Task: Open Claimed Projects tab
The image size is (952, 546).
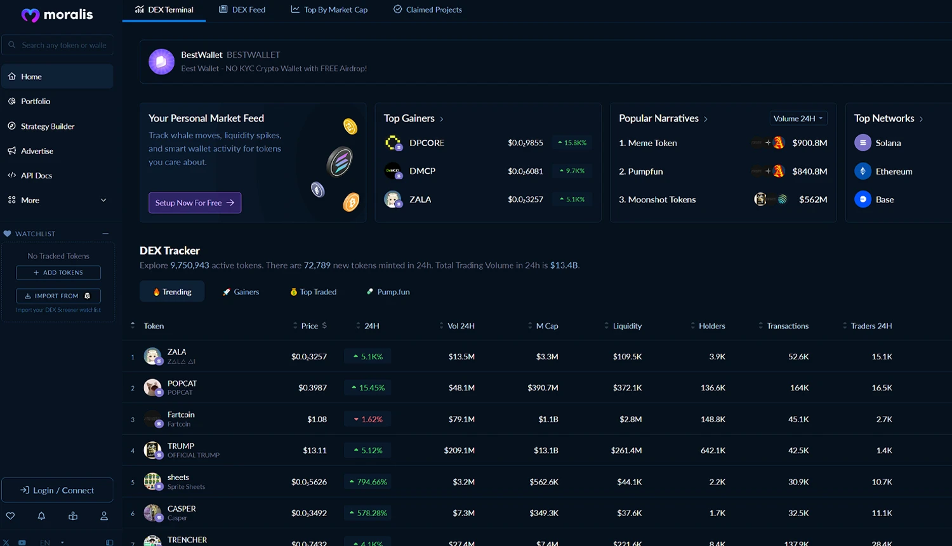Action: pos(428,10)
